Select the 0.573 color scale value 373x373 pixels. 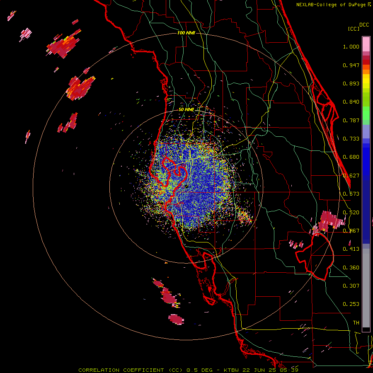point(351,194)
